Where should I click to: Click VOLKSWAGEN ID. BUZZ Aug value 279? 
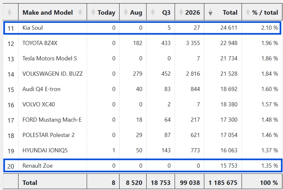(138, 74)
